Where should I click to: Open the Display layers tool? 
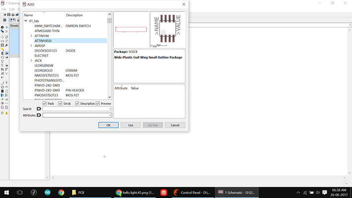click(2, 31)
